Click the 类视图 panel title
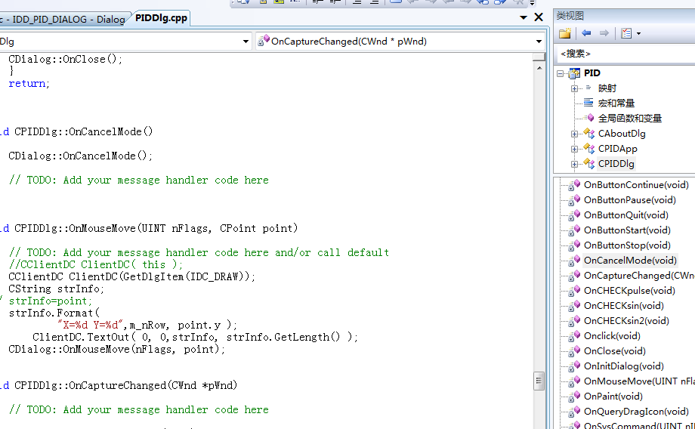The image size is (695, 429). tap(570, 16)
